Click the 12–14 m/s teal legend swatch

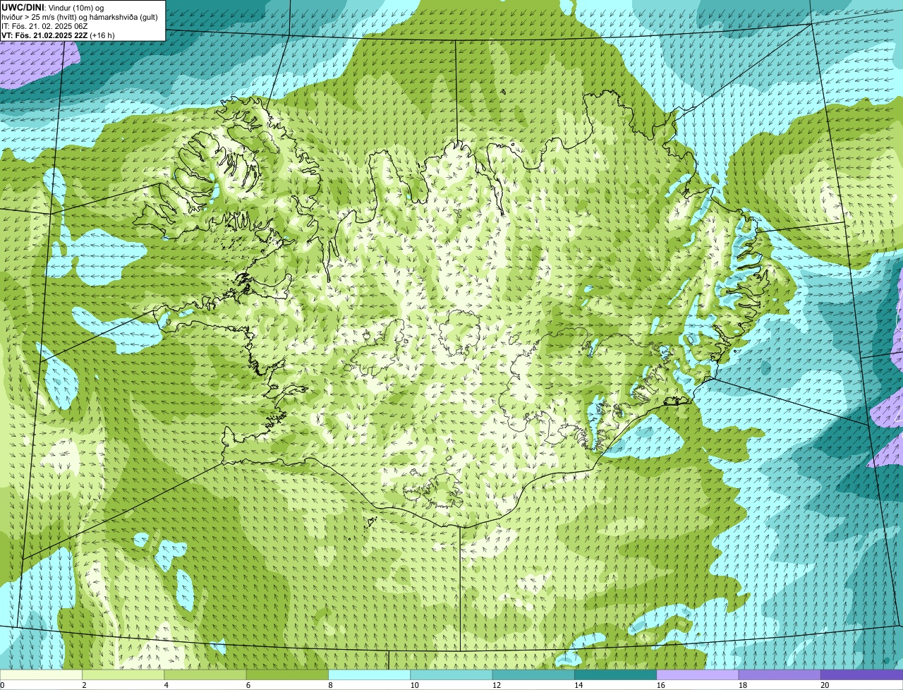click(x=533, y=674)
